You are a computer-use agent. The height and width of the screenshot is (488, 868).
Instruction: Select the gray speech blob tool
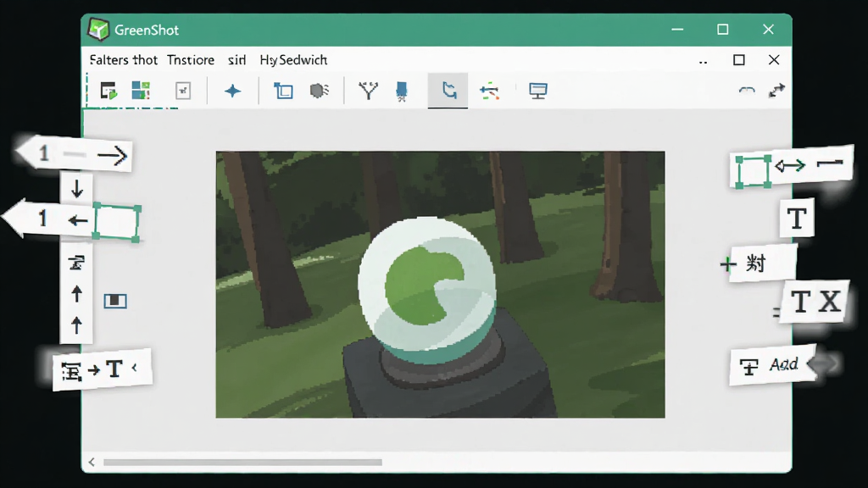[320, 91]
